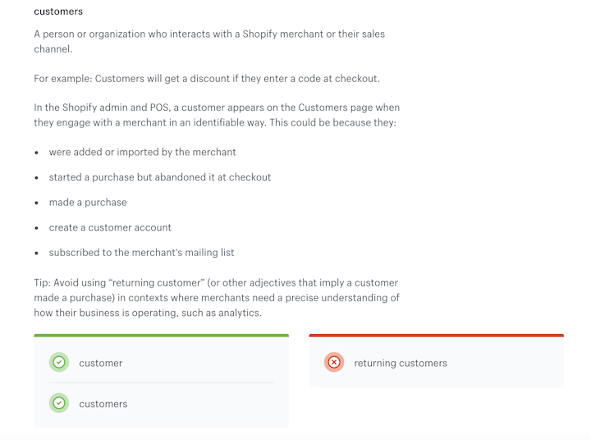The height and width of the screenshot is (440, 591).
Task: Click bullet item started a purchase but abandoned
Action: coord(160,177)
